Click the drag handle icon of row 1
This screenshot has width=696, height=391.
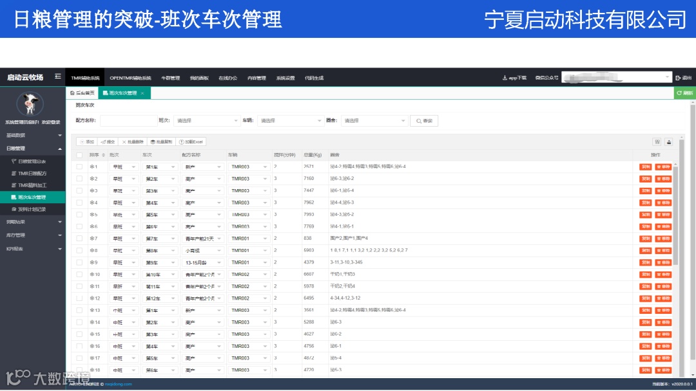point(92,167)
